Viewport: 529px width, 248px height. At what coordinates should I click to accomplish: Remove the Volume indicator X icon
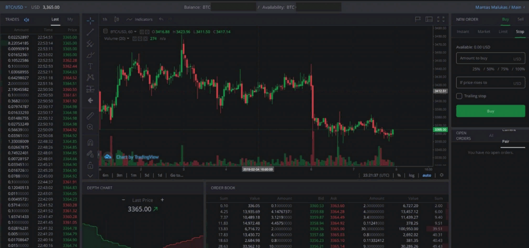(x=145, y=39)
